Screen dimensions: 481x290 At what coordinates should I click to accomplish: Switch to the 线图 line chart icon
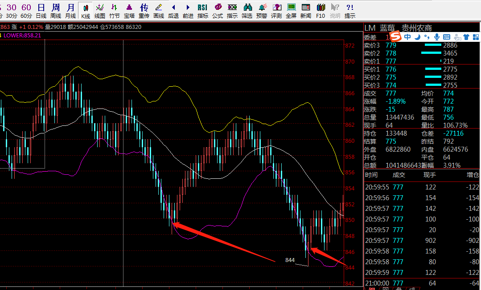pyautogui.click(x=100, y=11)
